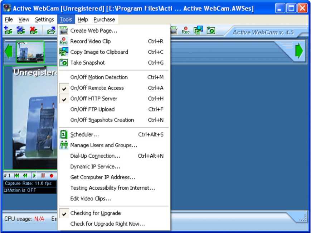Uncheck On/Off HTTP Server option
This screenshot has width=311, height=233.
tap(94, 99)
